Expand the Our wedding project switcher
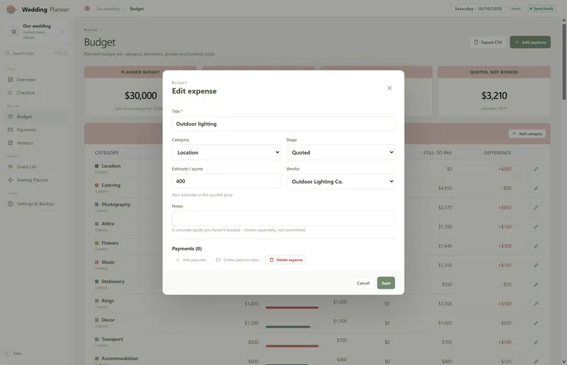 click(37, 31)
